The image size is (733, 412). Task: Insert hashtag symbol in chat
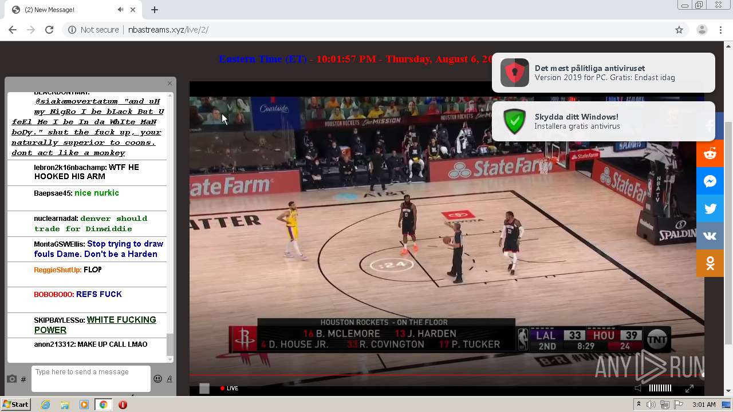(x=23, y=379)
